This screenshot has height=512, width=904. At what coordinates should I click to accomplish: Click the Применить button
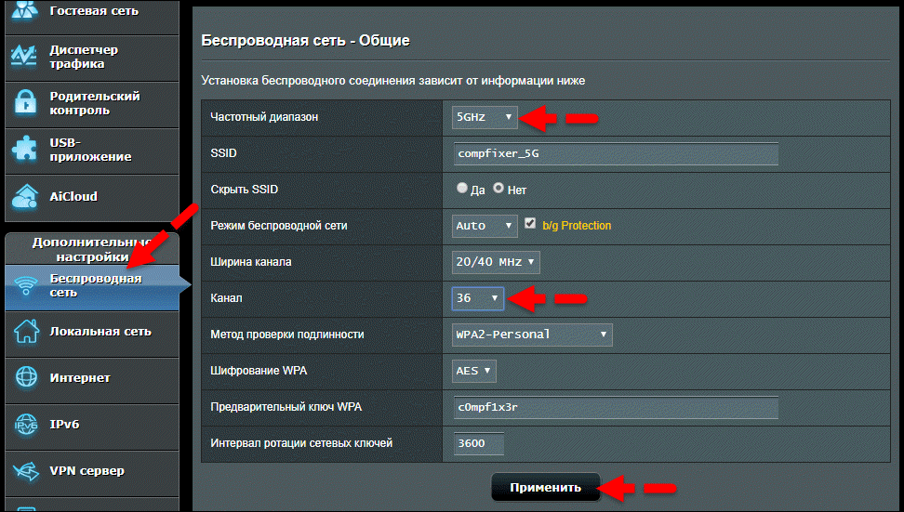[x=545, y=487]
